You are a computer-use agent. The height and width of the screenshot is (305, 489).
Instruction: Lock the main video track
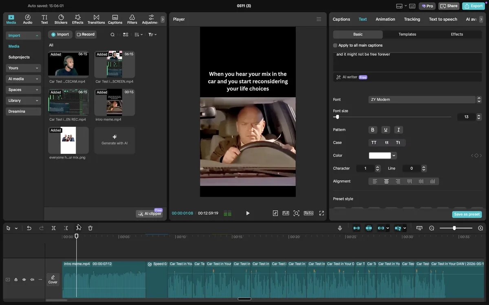(x=16, y=279)
